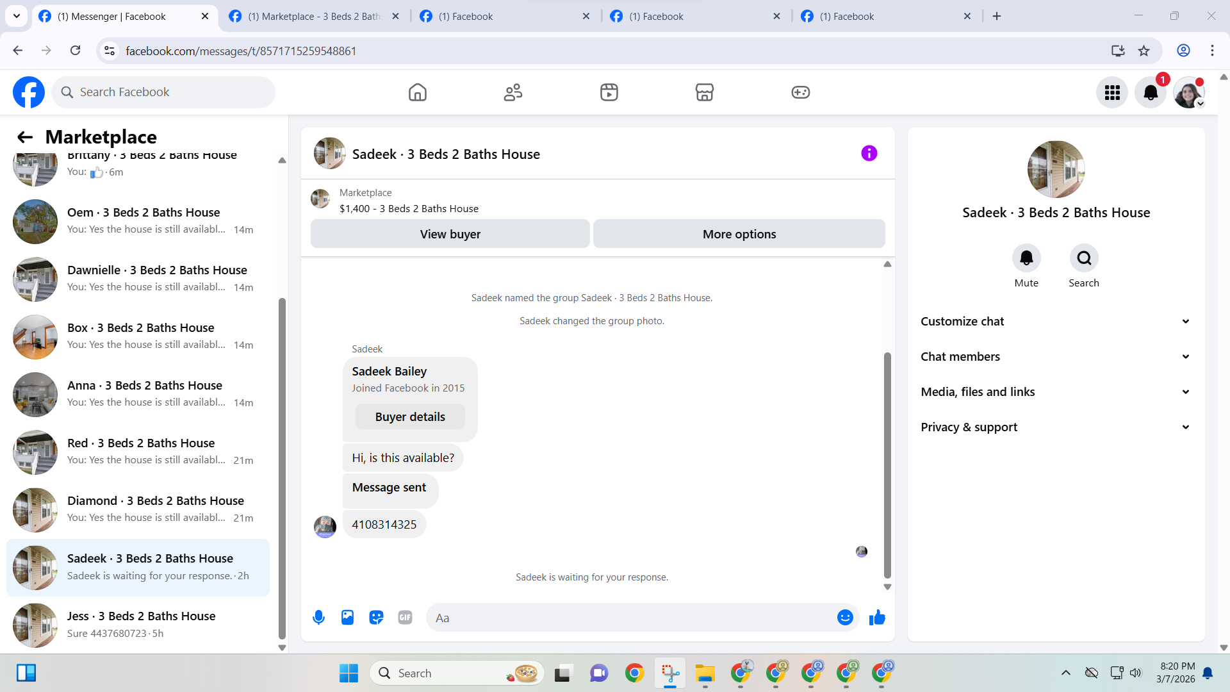Go to the Home feed icon
Image resolution: width=1230 pixels, height=692 pixels.
pos(418,92)
